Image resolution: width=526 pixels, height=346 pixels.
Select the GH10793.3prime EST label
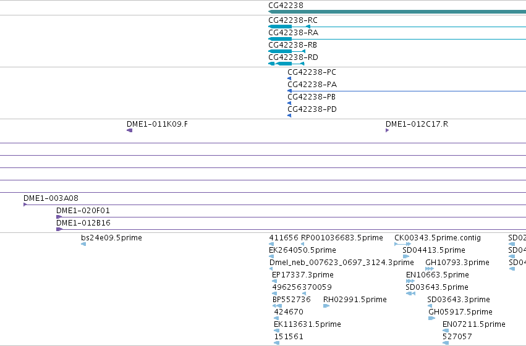point(457,263)
